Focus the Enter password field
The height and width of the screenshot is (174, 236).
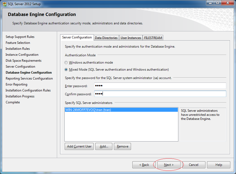coord(160,86)
